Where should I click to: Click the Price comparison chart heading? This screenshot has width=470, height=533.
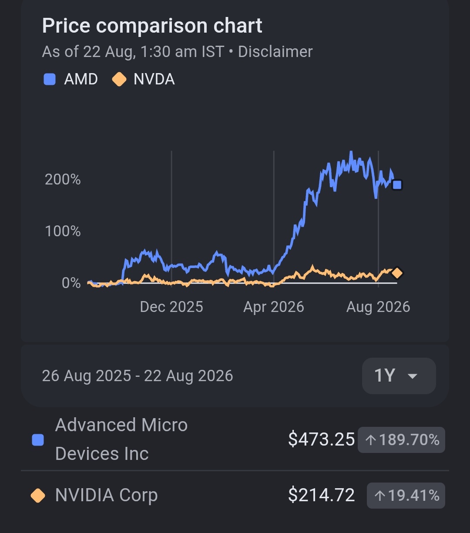tap(152, 26)
